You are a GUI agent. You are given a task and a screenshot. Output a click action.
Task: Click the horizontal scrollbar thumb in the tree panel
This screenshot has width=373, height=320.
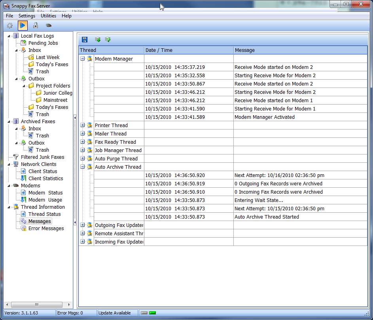coord(37,305)
